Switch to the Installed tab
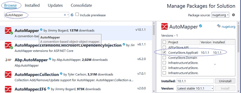Image resolution: width=241 pixels, height=93 pixels. 32,5
